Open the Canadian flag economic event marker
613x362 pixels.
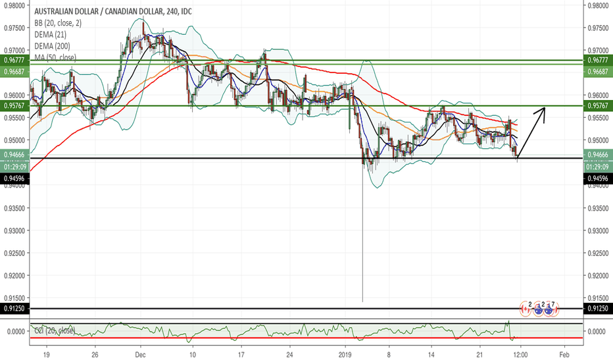click(x=526, y=309)
